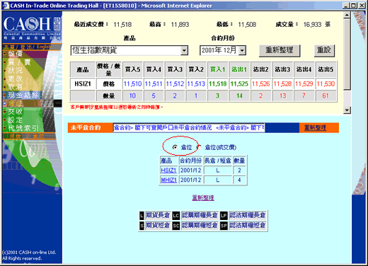Click the SP 認沽期權短倉 legend icon
This screenshot has height=266, width=368.
tap(224, 226)
